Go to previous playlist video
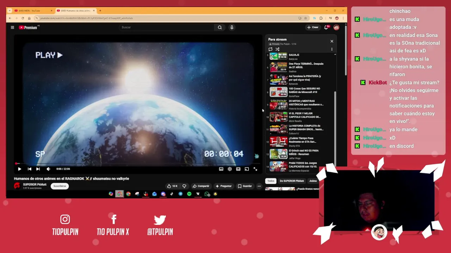451x253 pixels. click(29, 169)
